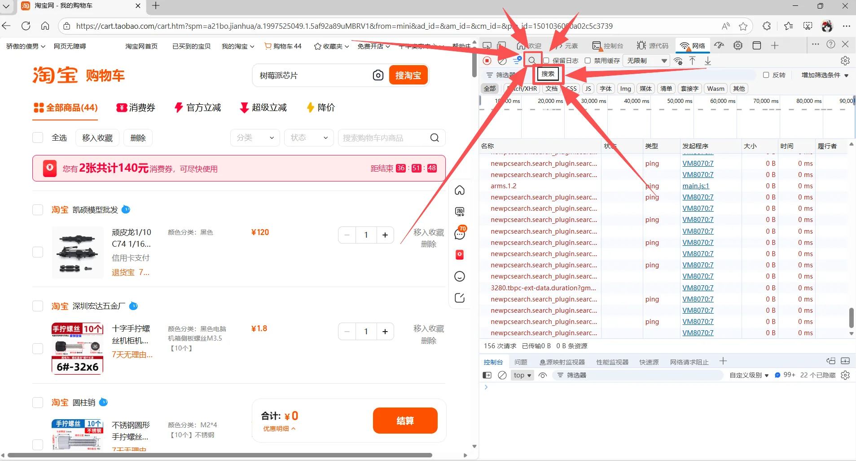Open the smiley face customer service icon
Viewport: 856px width, 461px height.
pos(460,276)
